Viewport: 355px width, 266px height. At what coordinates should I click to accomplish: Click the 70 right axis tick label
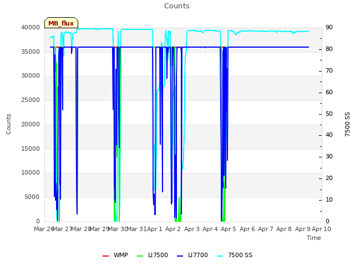329,71
